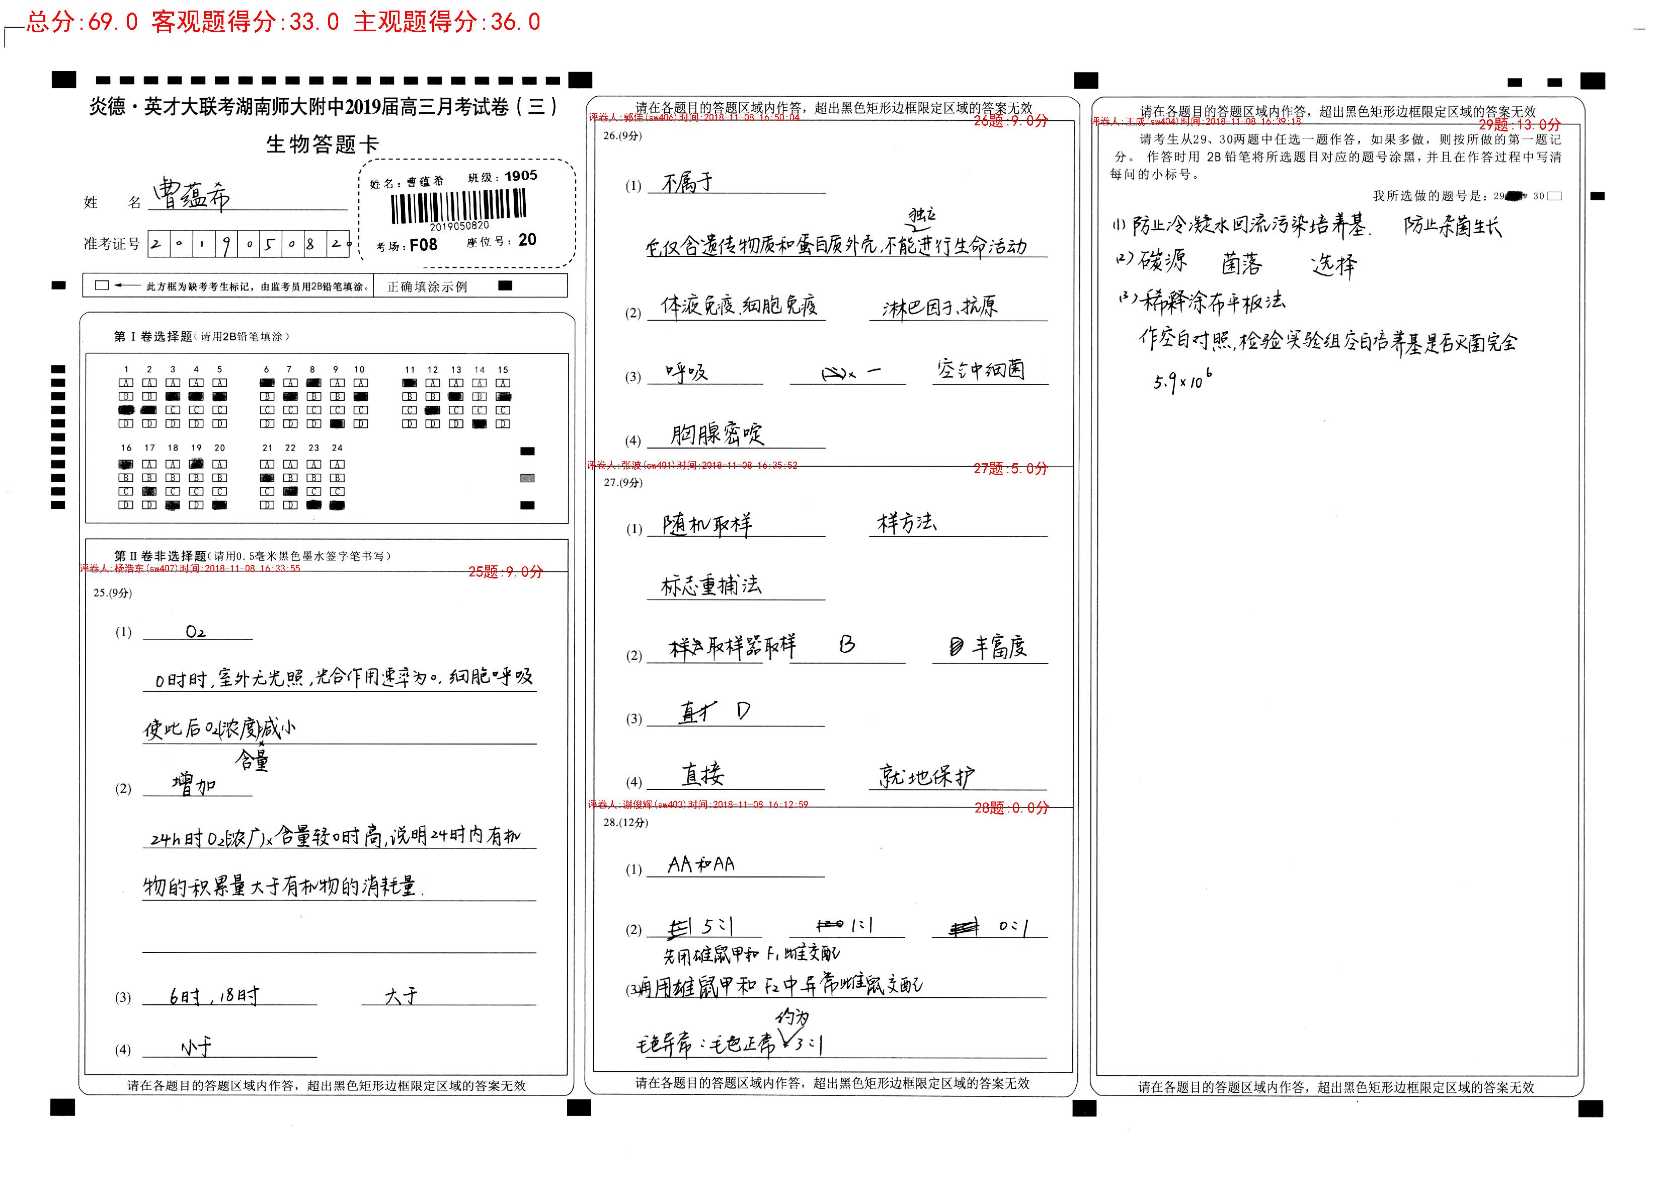Click the filled A bubble of question 11

410,383
